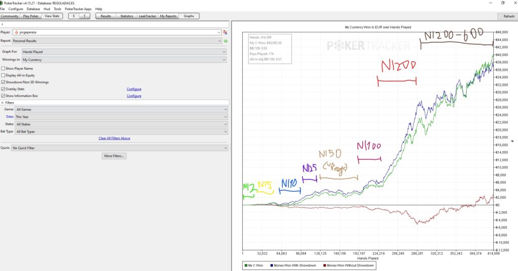Expand the Date filter dropdown

point(121,116)
